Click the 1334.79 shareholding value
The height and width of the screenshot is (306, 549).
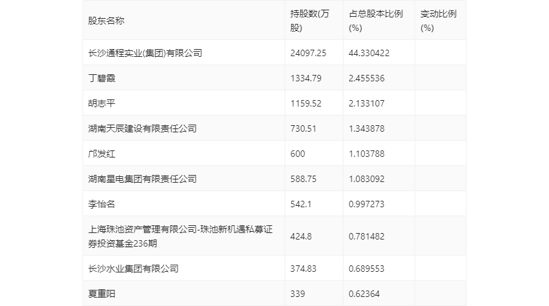click(x=306, y=78)
